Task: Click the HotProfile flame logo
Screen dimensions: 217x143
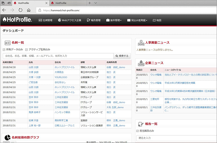Action: click(17, 19)
